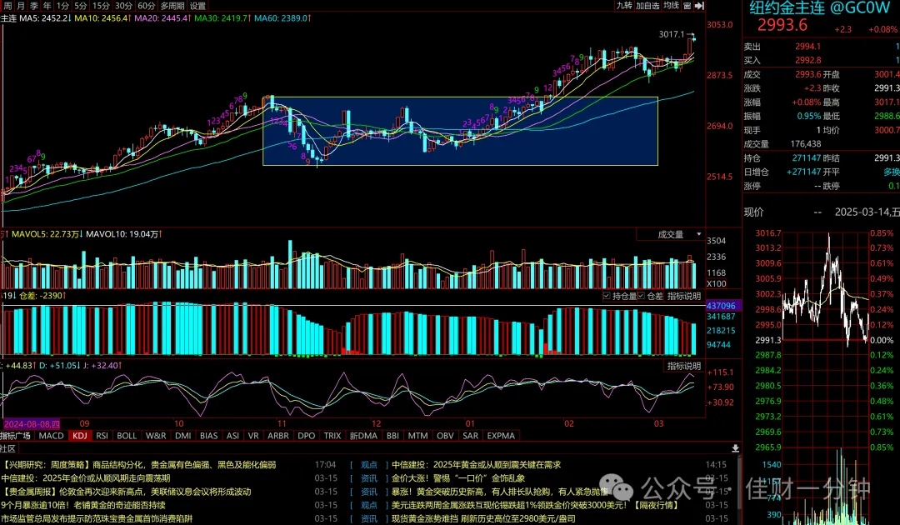
Task: Click the 九转 indicator button
Action: (x=624, y=6)
